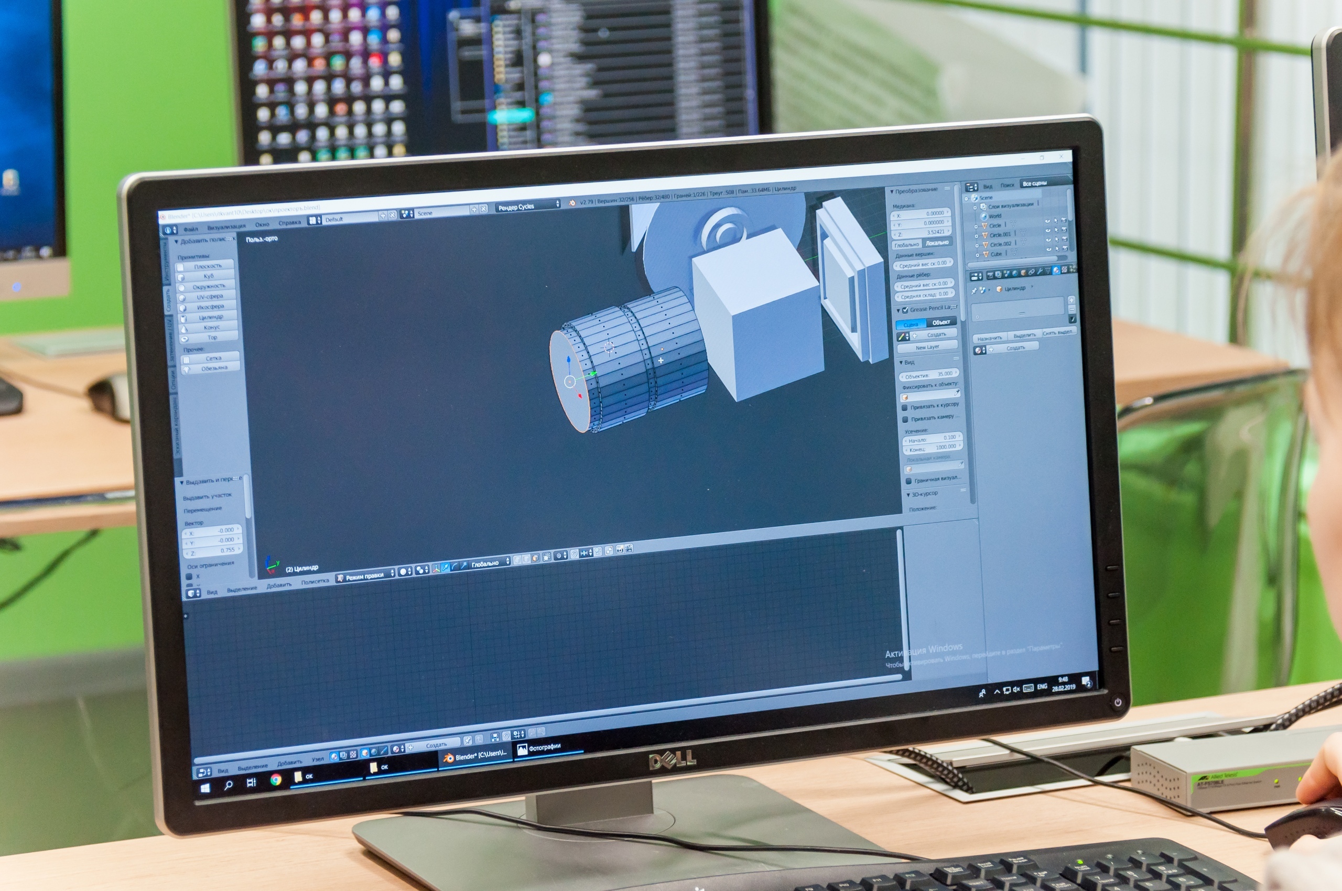The image size is (1342, 891).
Task: Open Windows taskbar search magnifier
Action: click(228, 785)
